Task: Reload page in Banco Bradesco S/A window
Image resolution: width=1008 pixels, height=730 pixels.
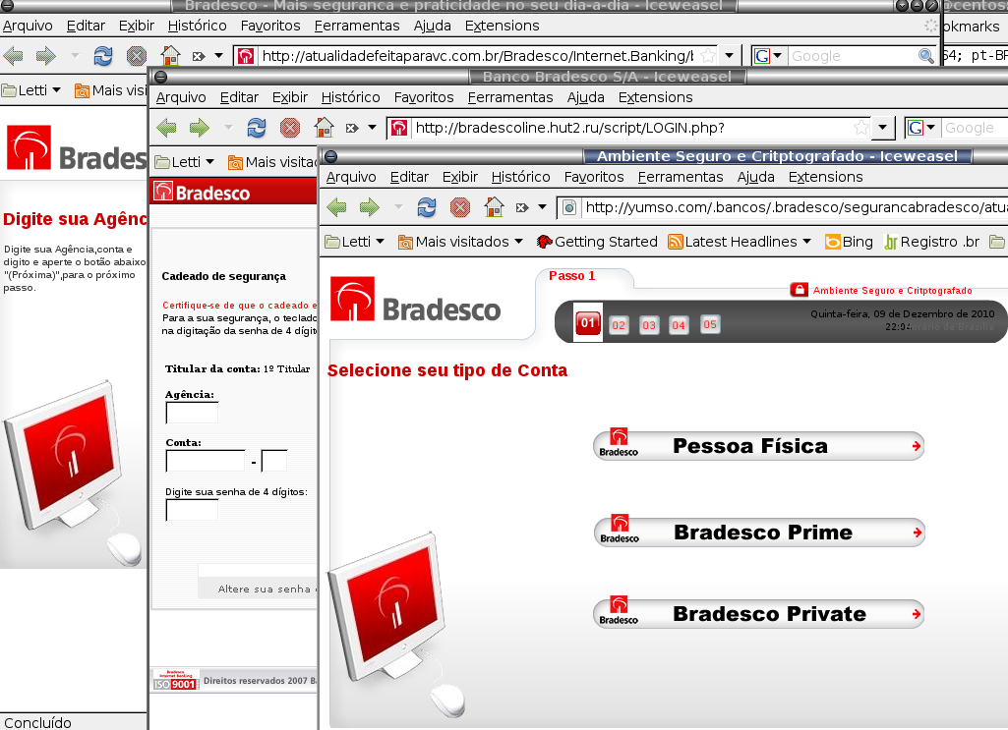Action: [x=257, y=128]
